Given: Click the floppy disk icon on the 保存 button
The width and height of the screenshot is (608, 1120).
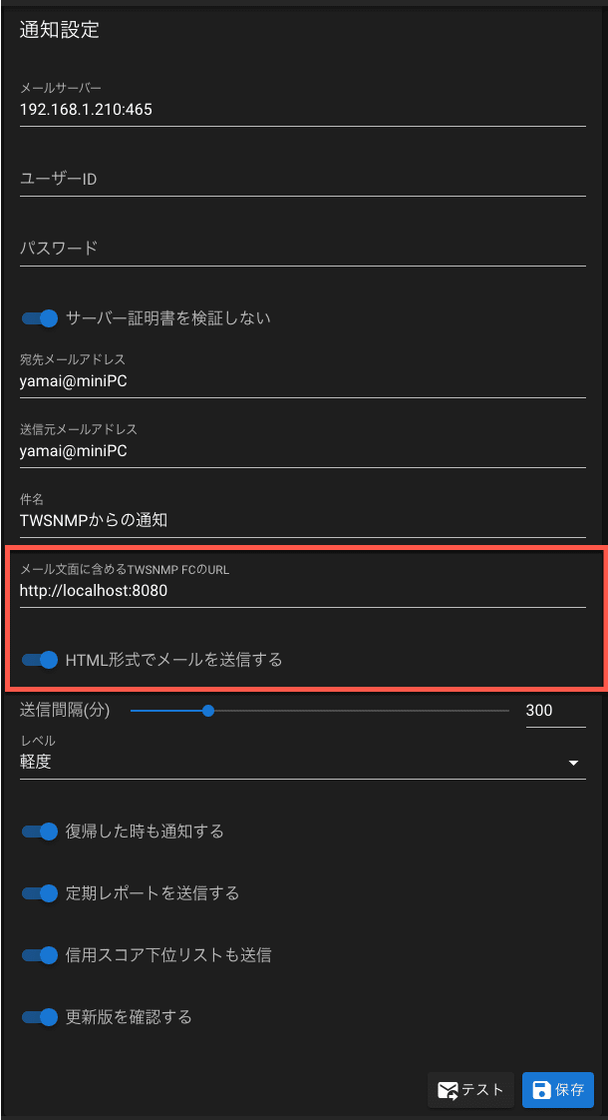Looking at the screenshot, I should pyautogui.click(x=541, y=1089).
